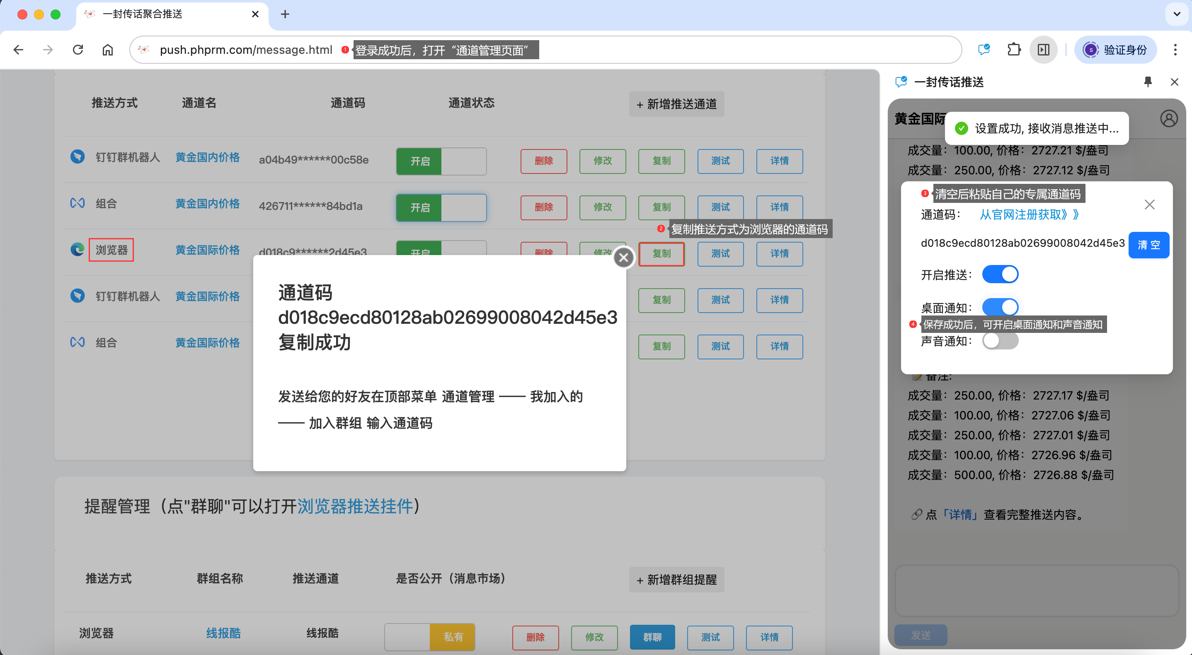Click 从官网注册获取 link

pyautogui.click(x=1029, y=214)
